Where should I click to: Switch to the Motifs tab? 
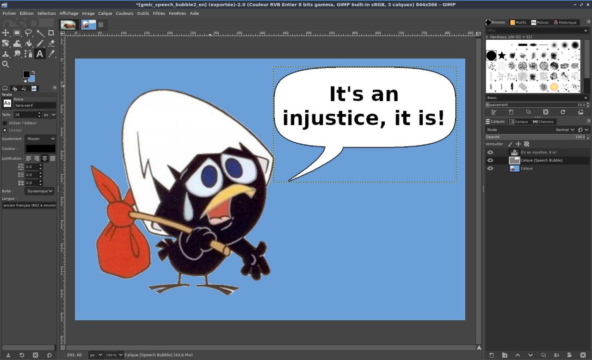click(518, 22)
